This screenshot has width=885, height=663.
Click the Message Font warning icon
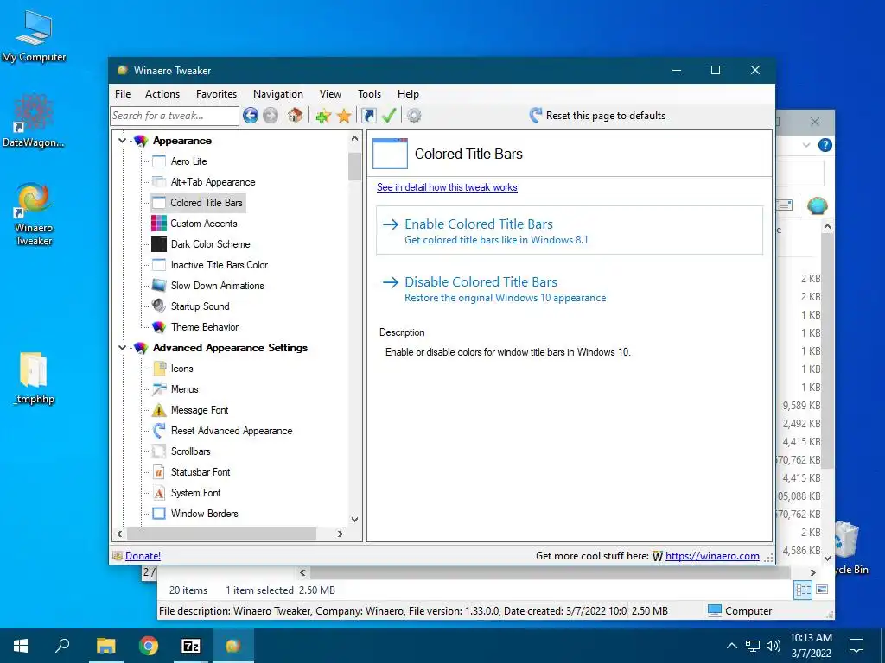[159, 410]
